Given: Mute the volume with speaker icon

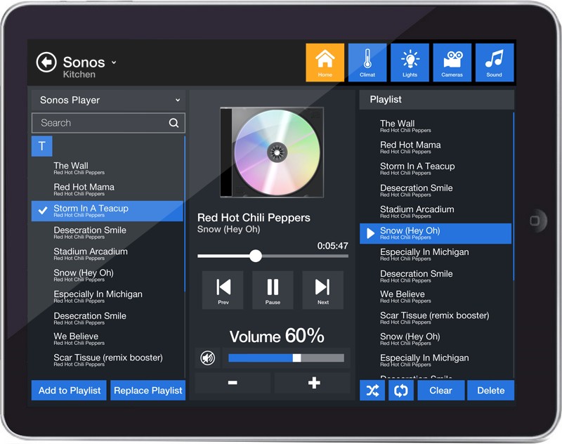Looking at the screenshot, I should pos(207,358).
